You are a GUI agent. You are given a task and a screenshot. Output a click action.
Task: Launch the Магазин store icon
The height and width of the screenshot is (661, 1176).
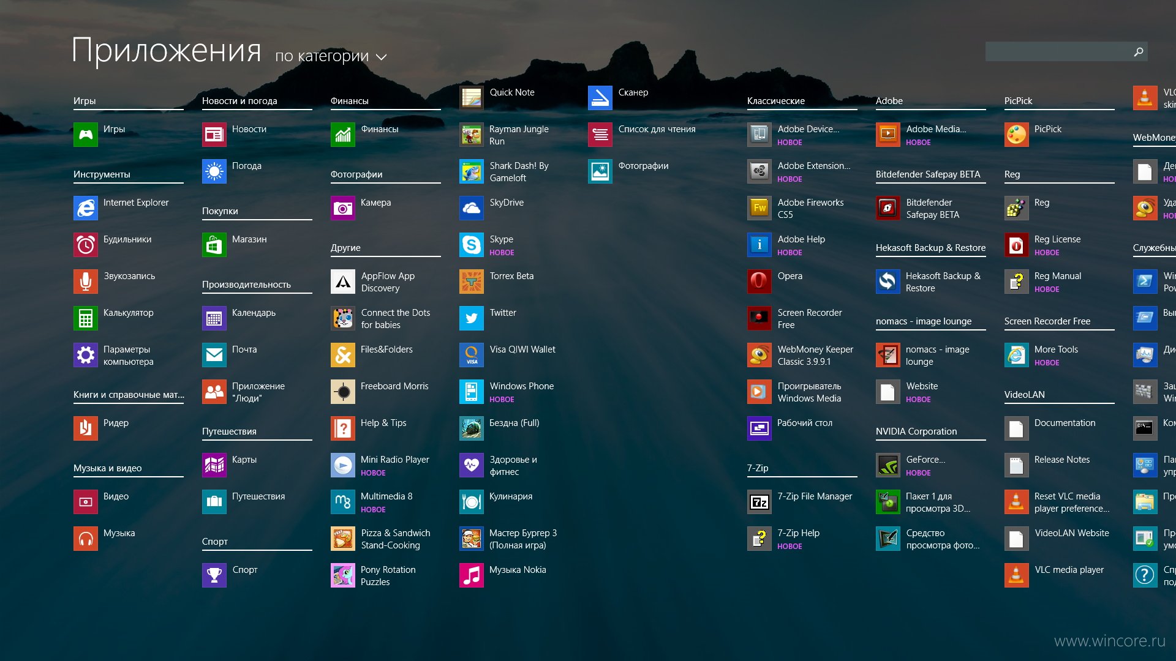tap(214, 245)
